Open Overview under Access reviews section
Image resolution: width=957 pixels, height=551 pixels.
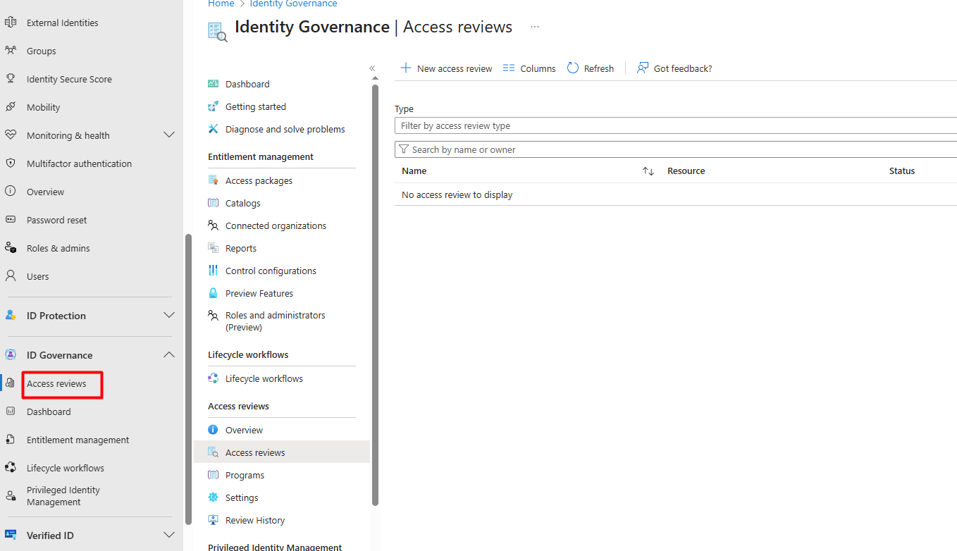point(244,430)
